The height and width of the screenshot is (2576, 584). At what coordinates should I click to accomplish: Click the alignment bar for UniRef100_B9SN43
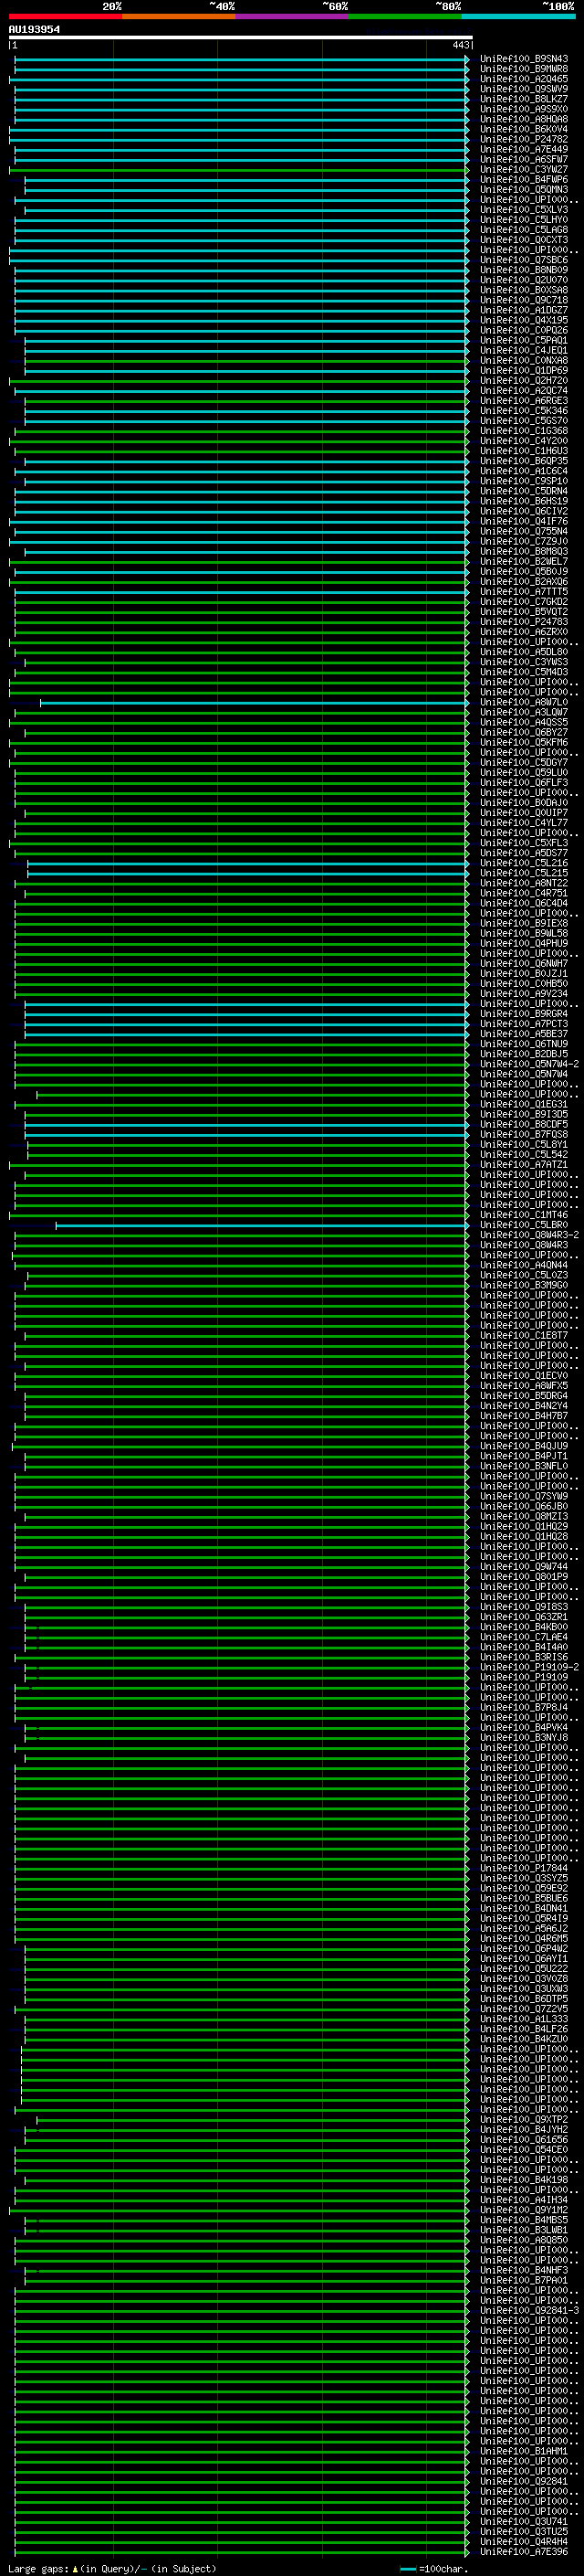[x=242, y=59]
